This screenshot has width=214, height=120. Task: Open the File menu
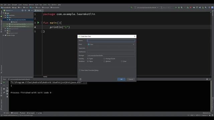pyautogui.click(x=2, y=5)
